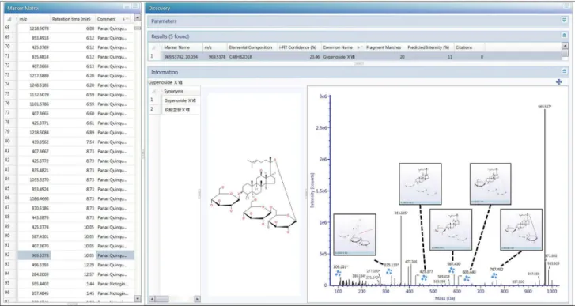Click the fragment icon beside the 325.113 peak

388,271
